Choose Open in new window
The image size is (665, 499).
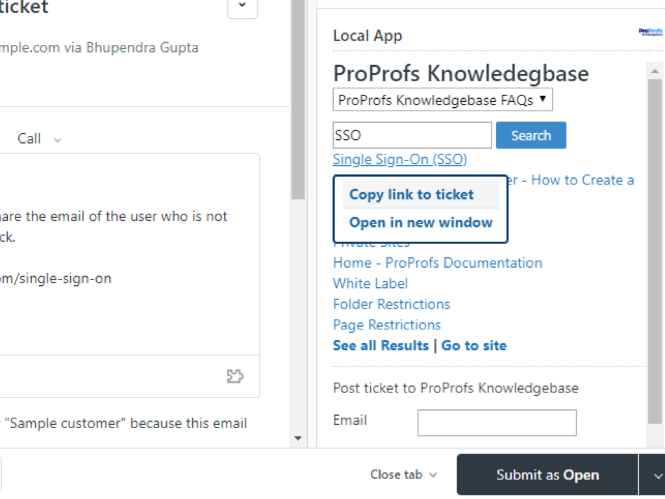[x=421, y=223]
